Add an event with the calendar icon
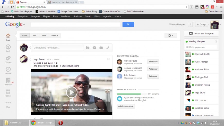The height and width of the screenshot is (126, 224). coord(101,48)
